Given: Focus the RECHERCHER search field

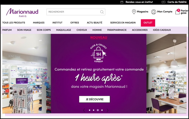Looking at the screenshot, I should point(76,12).
